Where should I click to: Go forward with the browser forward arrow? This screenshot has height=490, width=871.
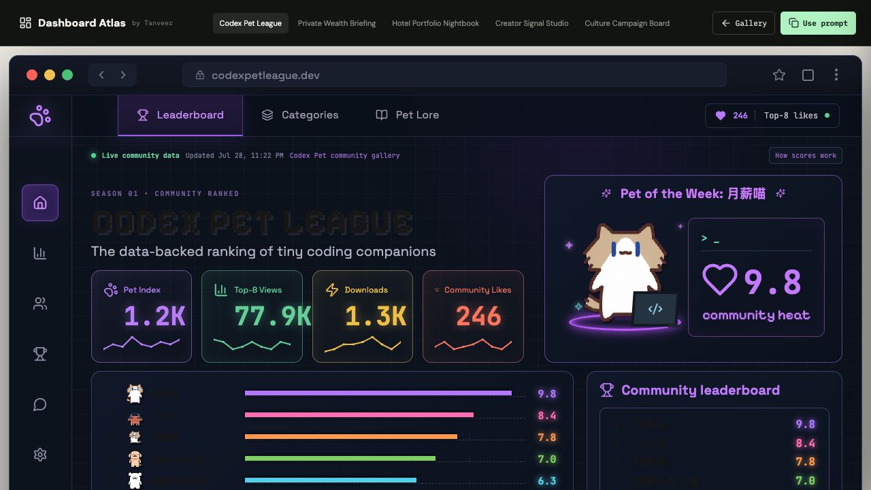(123, 75)
